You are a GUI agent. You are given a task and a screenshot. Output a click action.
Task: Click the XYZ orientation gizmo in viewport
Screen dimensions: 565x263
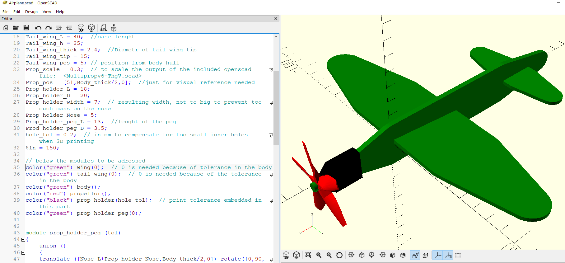pyautogui.click(x=312, y=224)
